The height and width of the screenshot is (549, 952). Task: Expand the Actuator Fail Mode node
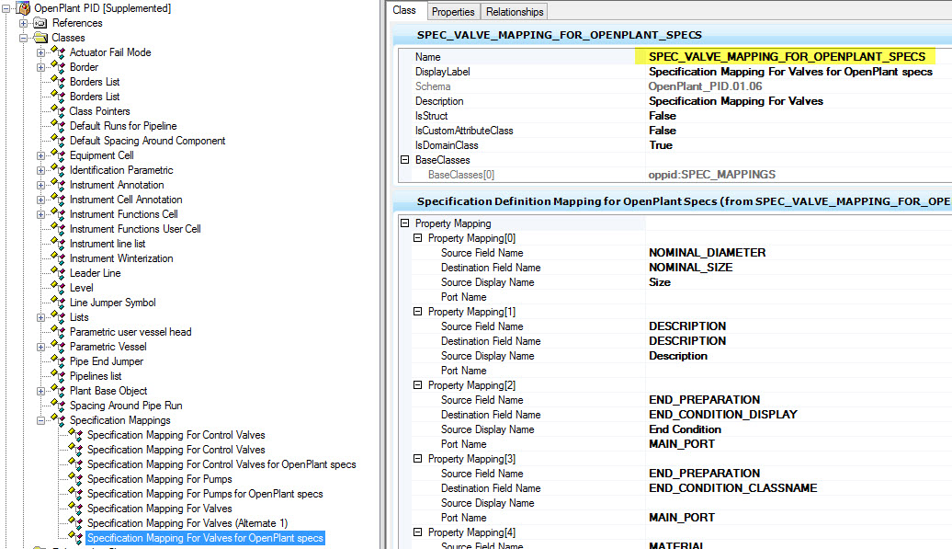click(x=40, y=52)
